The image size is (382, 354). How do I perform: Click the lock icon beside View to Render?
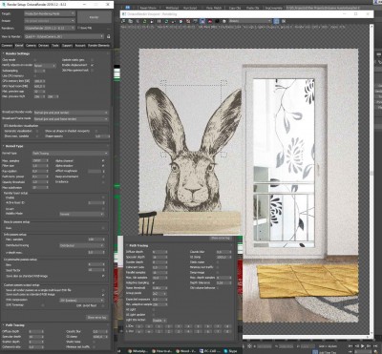[108, 36]
